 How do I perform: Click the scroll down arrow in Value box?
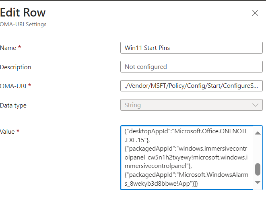click(258, 182)
